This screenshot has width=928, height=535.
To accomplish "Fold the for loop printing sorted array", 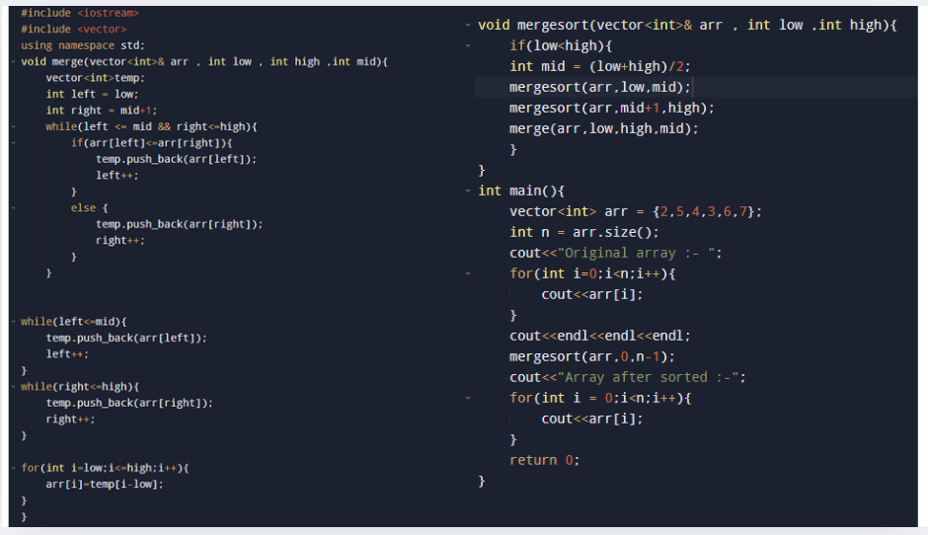I will [468, 398].
